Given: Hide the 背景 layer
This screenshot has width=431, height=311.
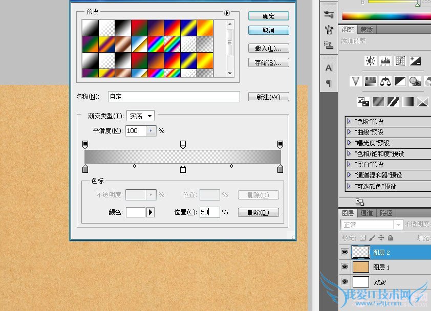Looking at the screenshot, I should click(344, 282).
